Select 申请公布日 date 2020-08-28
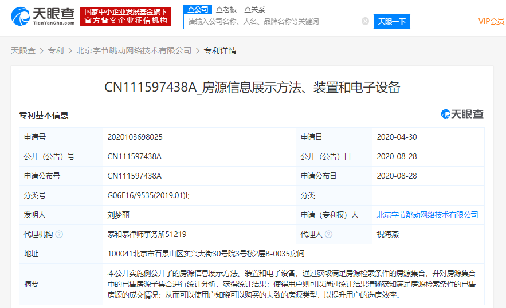The image size is (506, 308). pos(397,176)
